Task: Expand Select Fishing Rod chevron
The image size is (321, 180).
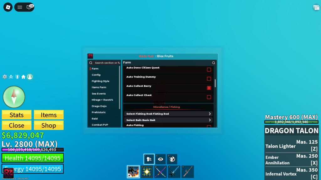Action: [210, 114]
